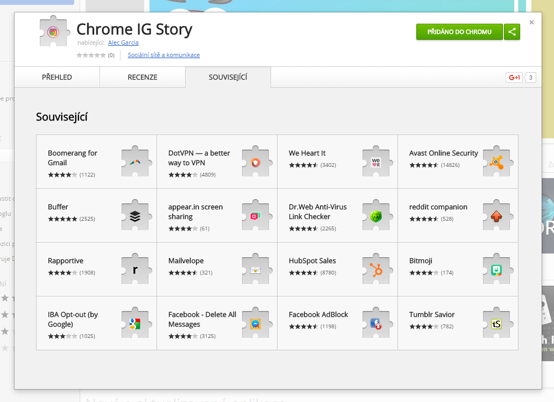This screenshot has width=554, height=402.
Task: Click the Chrome IG Story star rating
Action: 91,55
